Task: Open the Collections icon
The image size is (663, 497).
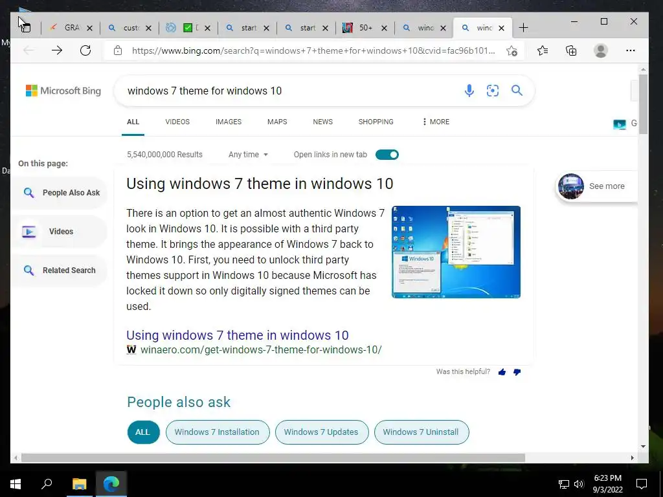Action: (571, 50)
